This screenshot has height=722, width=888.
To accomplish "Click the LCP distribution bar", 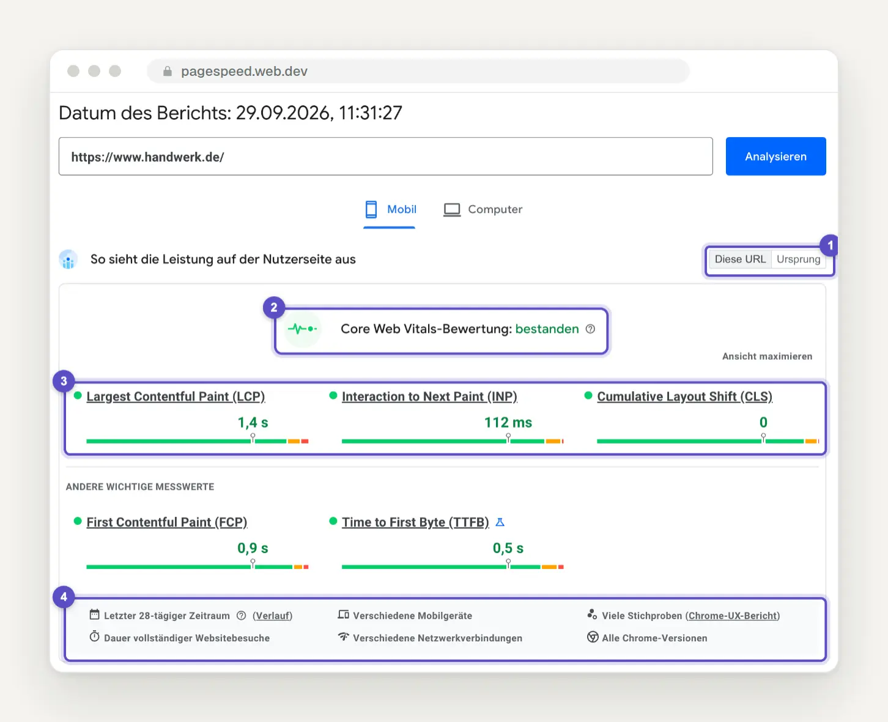I will click(198, 441).
